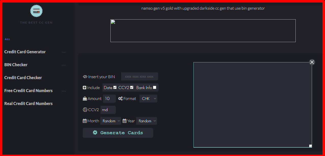Open Real Credit Card Numbers menu item

29,103
